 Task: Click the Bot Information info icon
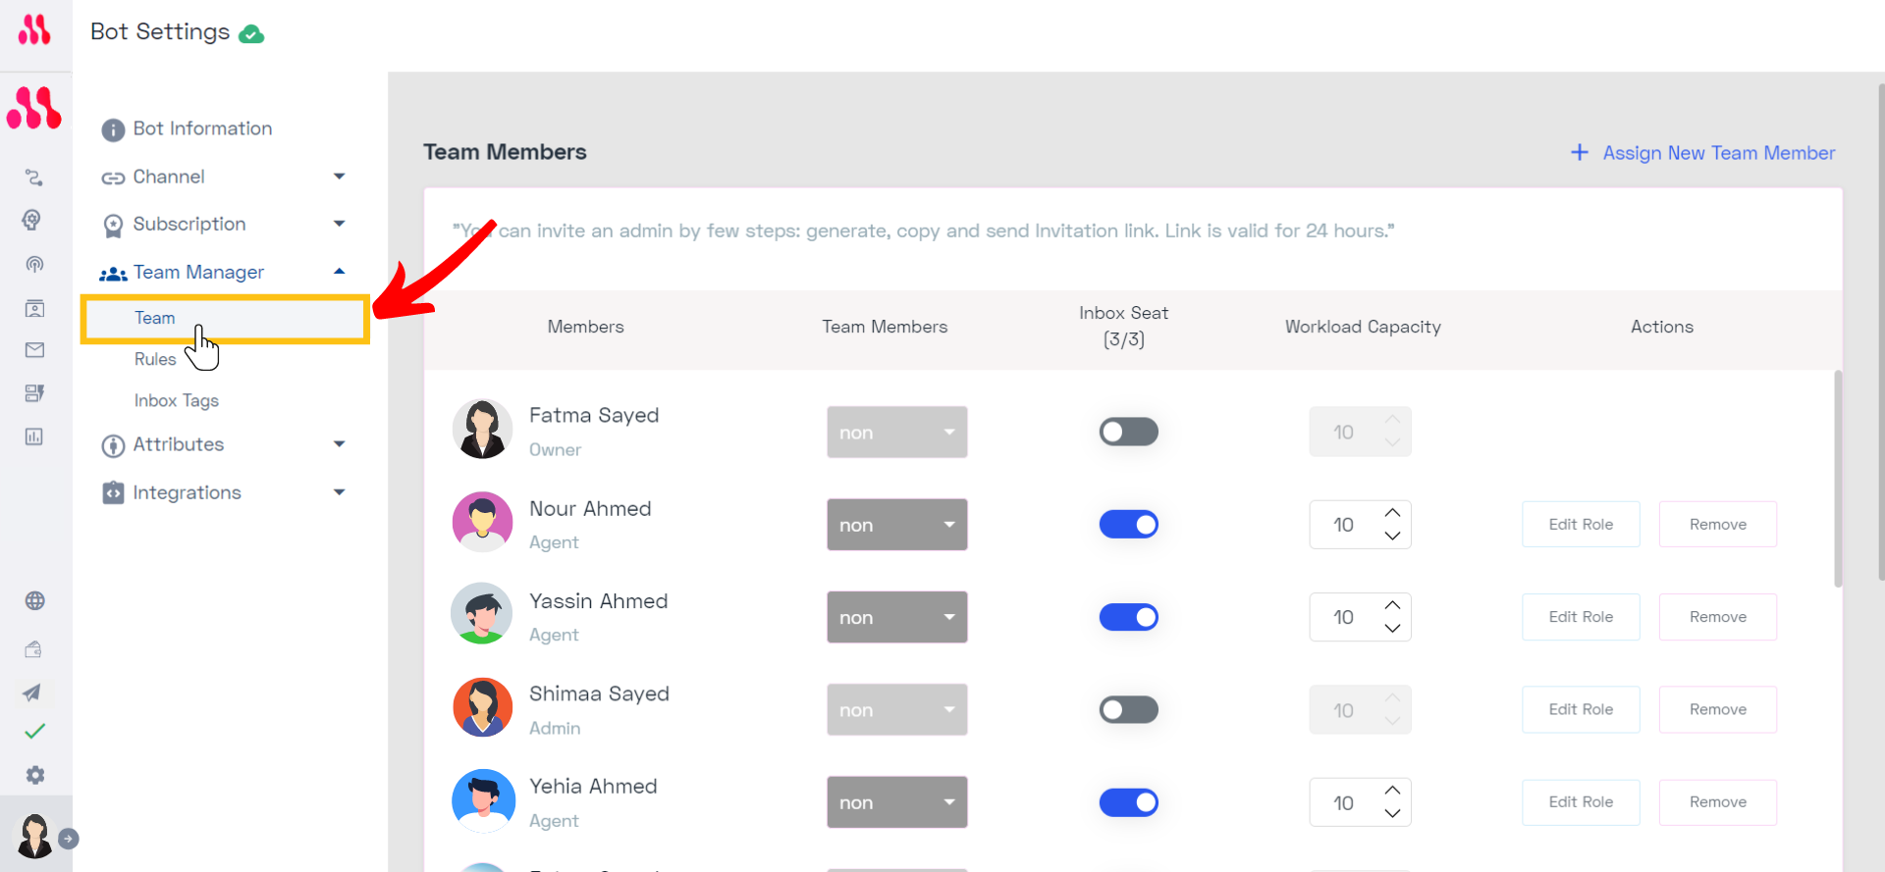[113, 129]
